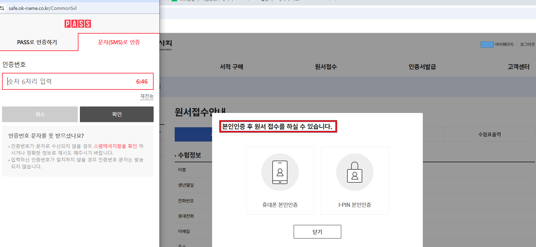Choose I-PIN 본인인증 option label
Viewport: 536px width, 247px height.
pos(355,205)
